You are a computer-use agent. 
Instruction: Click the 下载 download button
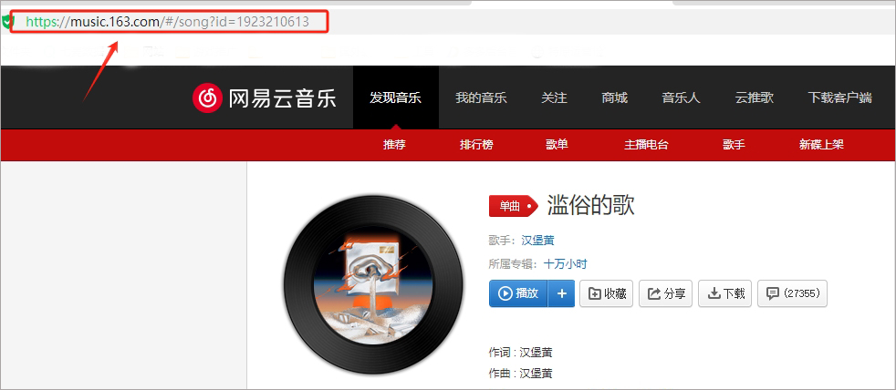coord(725,293)
